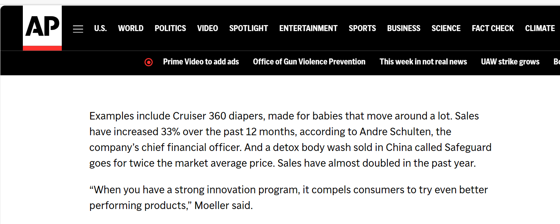Viewport: 560px width, 224px height.
Task: Open the Fact Check section
Action: (x=493, y=28)
